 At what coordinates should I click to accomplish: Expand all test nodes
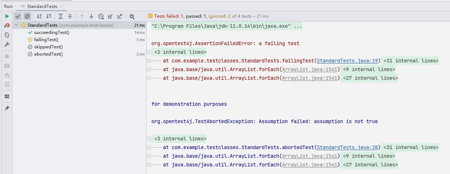click(x=61, y=16)
